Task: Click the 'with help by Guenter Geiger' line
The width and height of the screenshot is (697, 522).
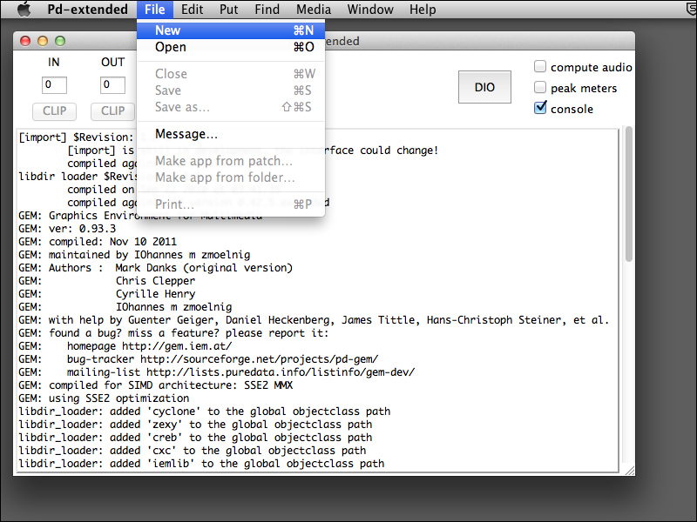Action: tap(314, 320)
